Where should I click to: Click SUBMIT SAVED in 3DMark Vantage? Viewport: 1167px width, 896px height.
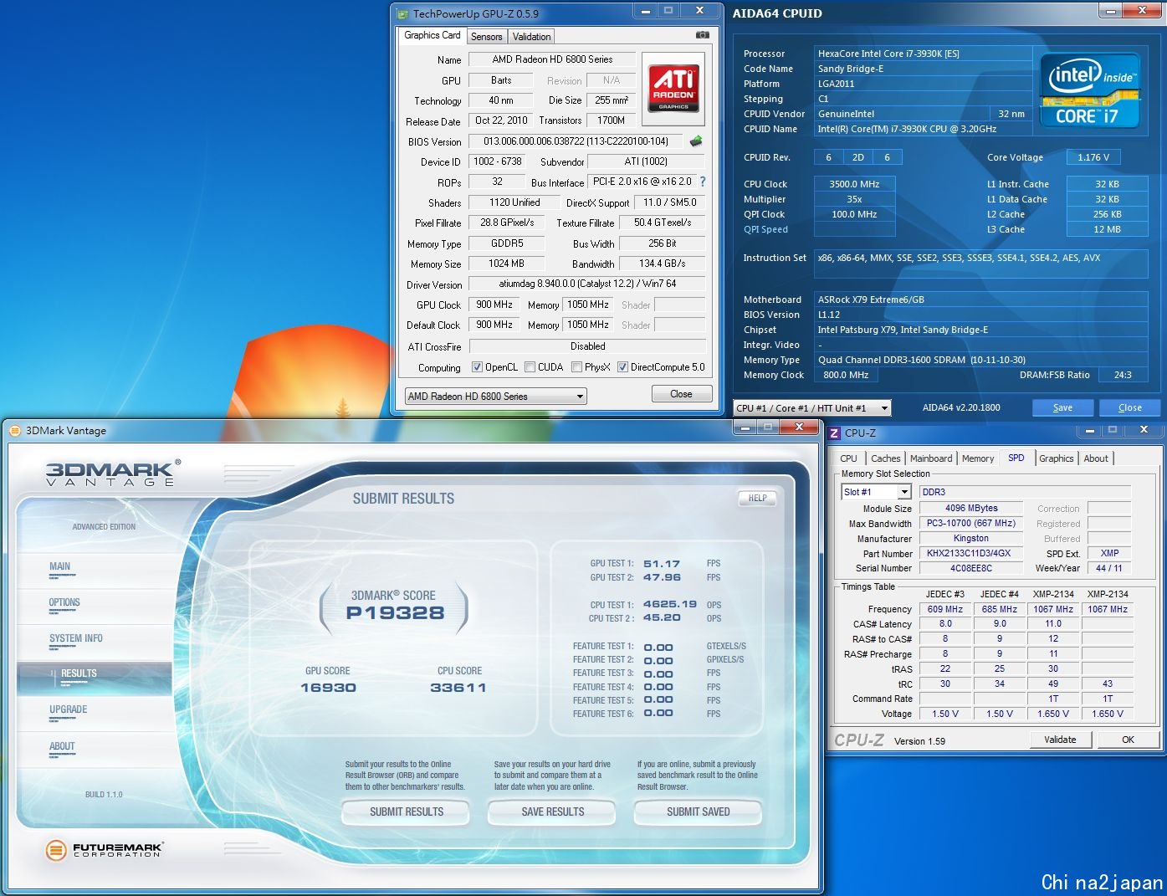coord(699,812)
